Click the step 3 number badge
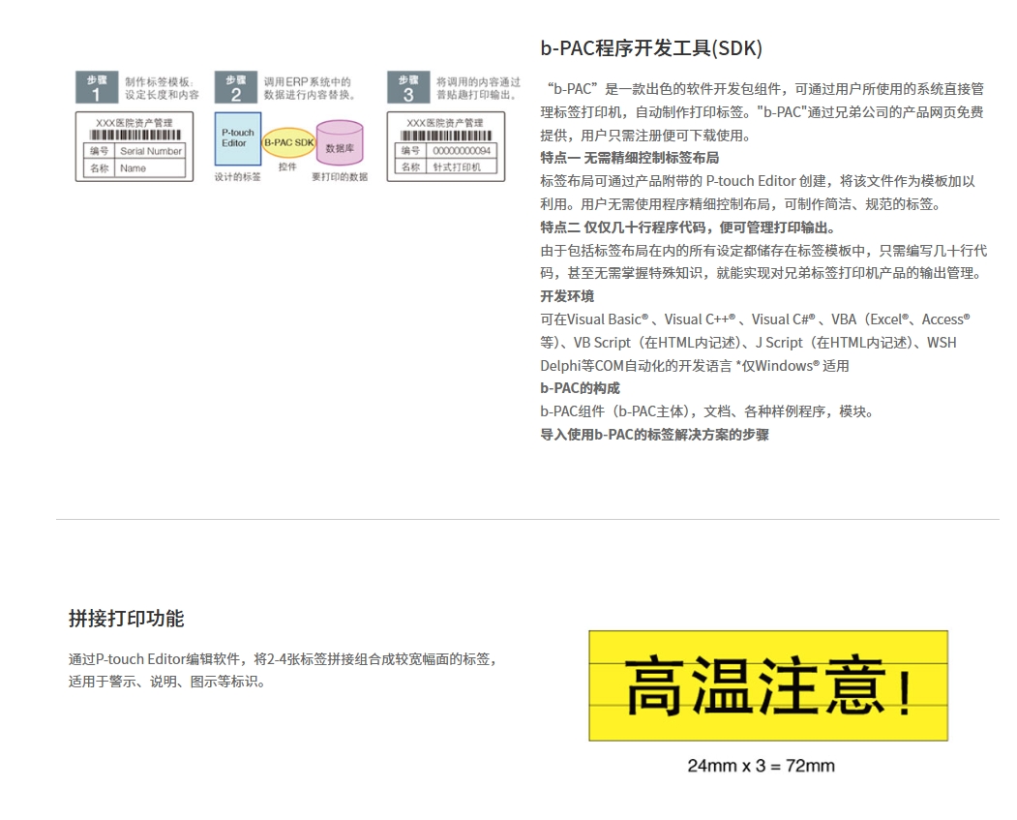 (408, 87)
